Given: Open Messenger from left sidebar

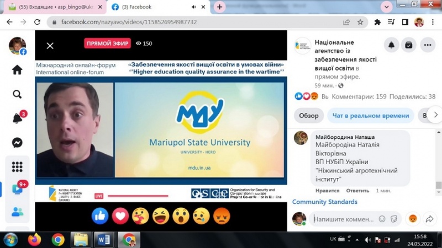Looking at the screenshot, I should coord(17,143).
